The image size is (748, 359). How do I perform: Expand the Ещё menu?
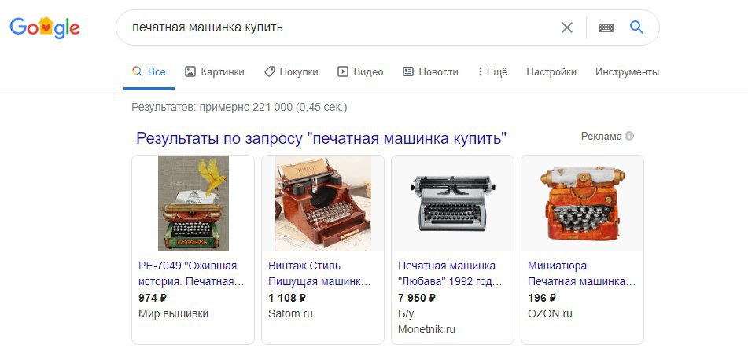[492, 72]
